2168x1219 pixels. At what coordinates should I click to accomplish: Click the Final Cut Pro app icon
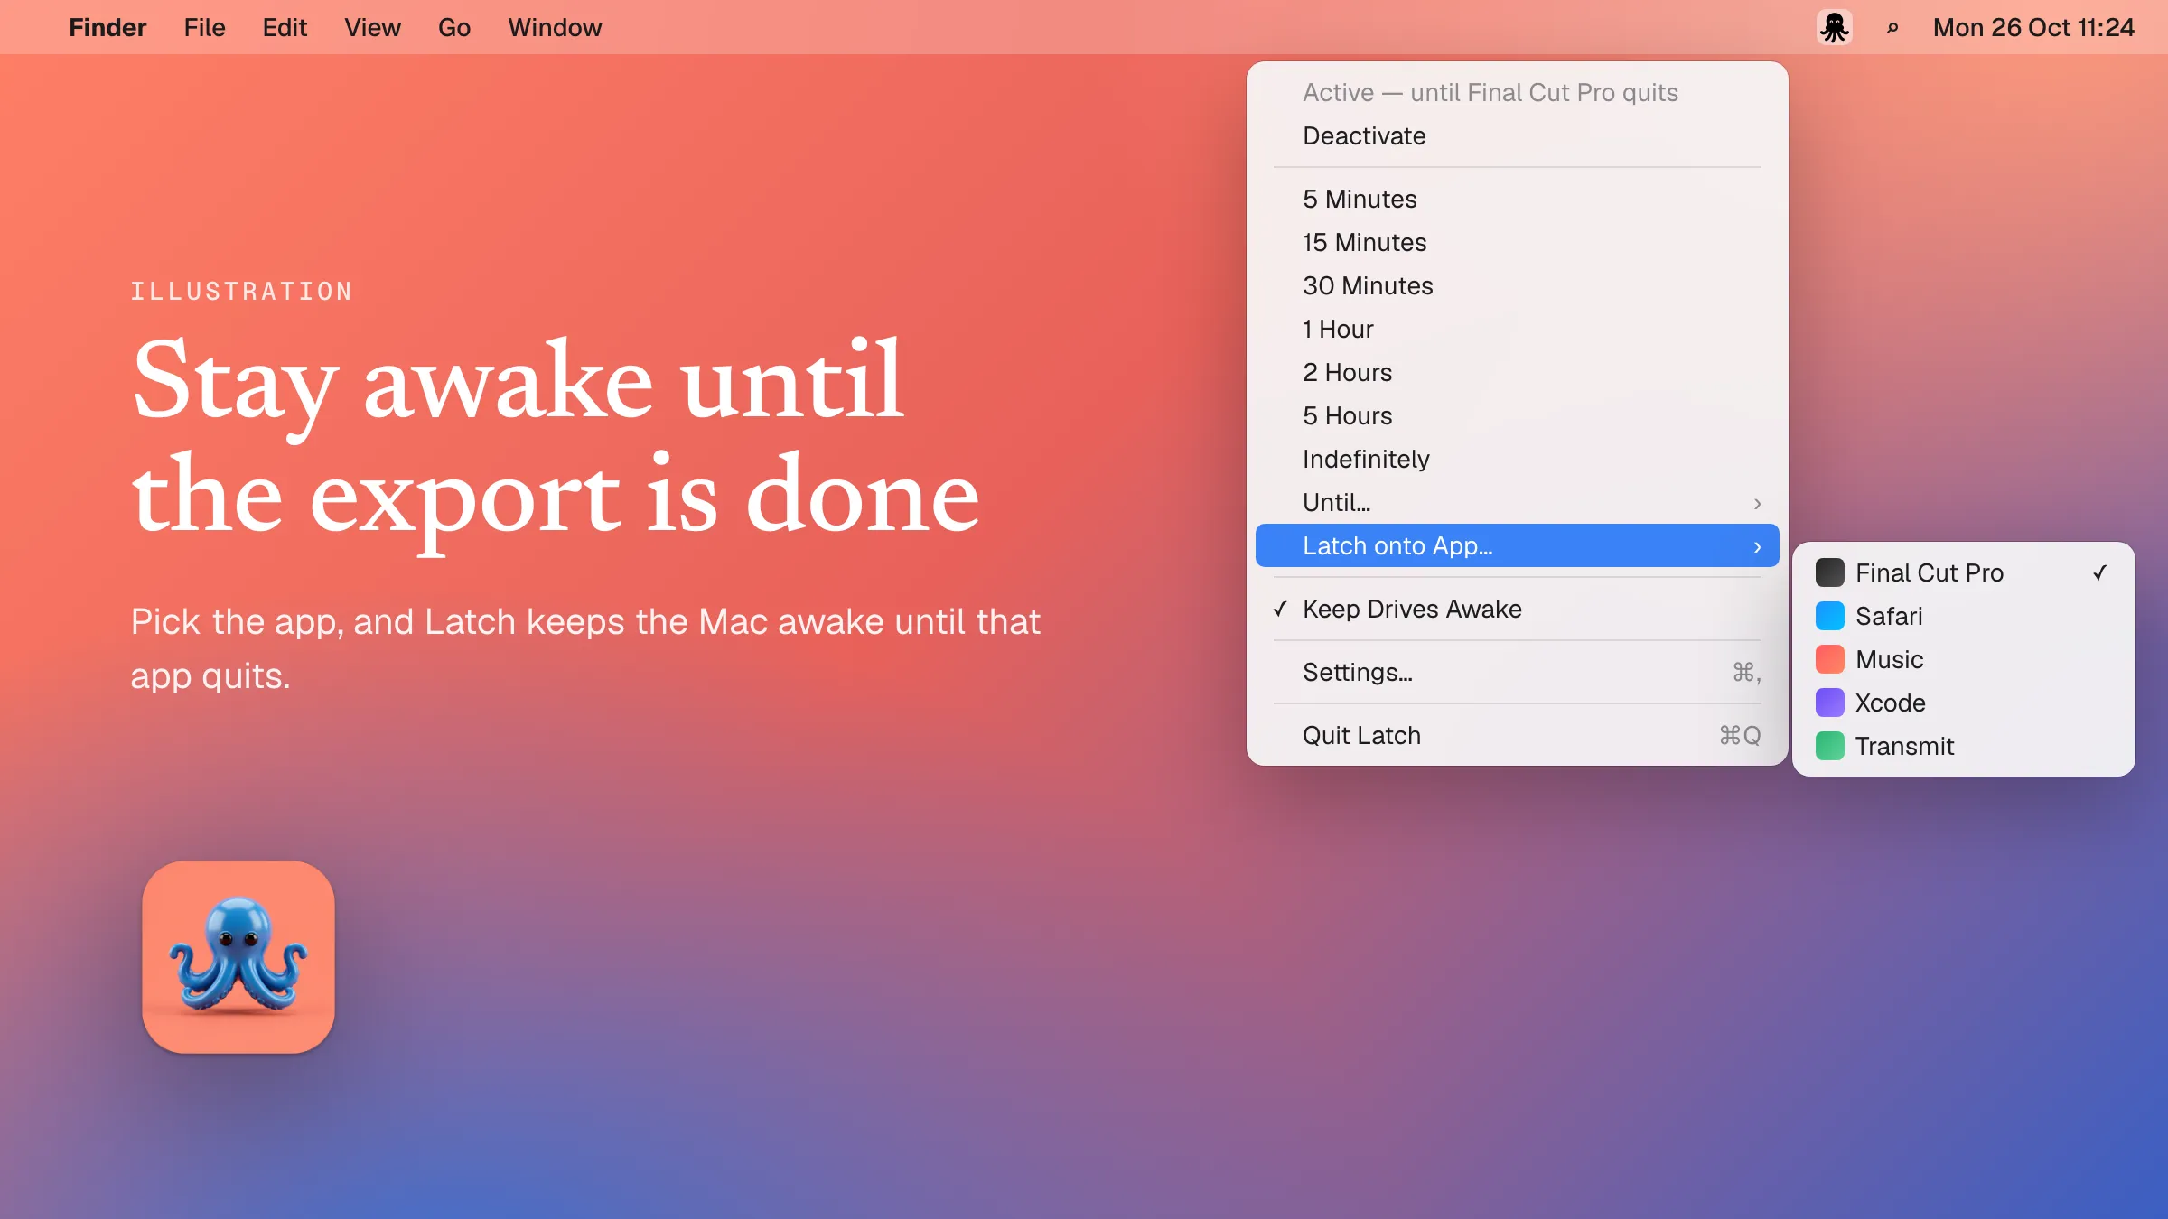1829,572
